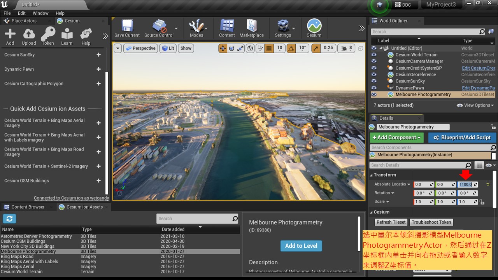The image size is (498, 280).
Task: Open the Window menu
Action: pyautogui.click(x=40, y=13)
